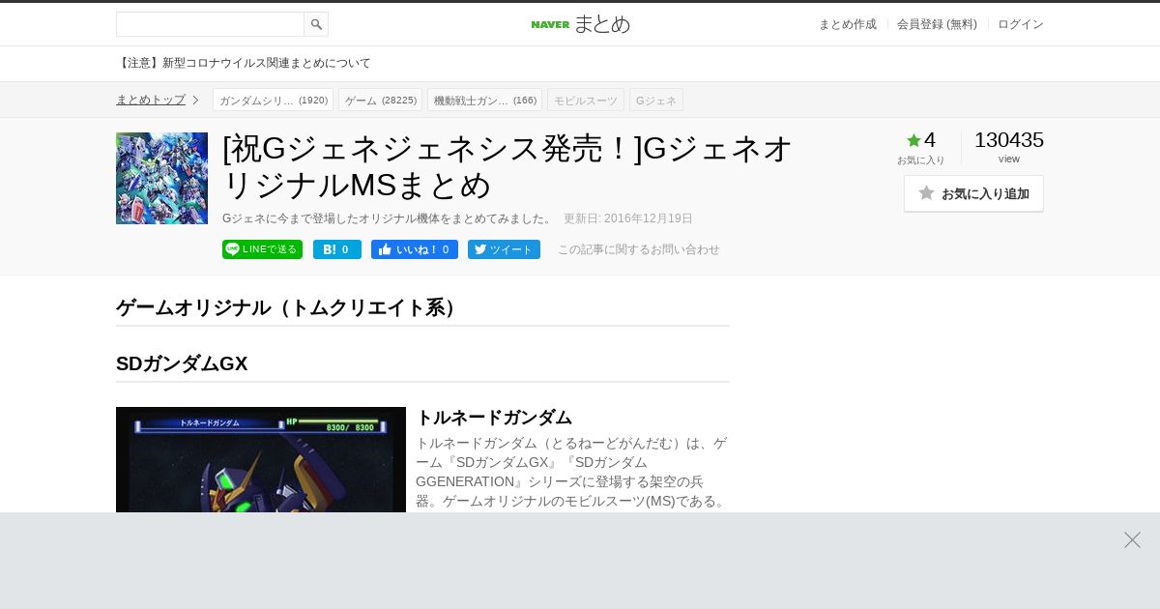
Task: Open the トルネードガンダム screenshot image
Action: pyautogui.click(x=261, y=460)
